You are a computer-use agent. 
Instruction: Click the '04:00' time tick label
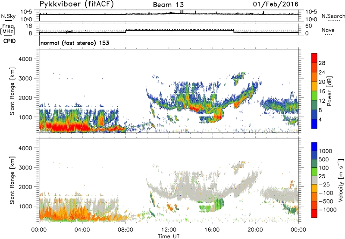point(82,230)
